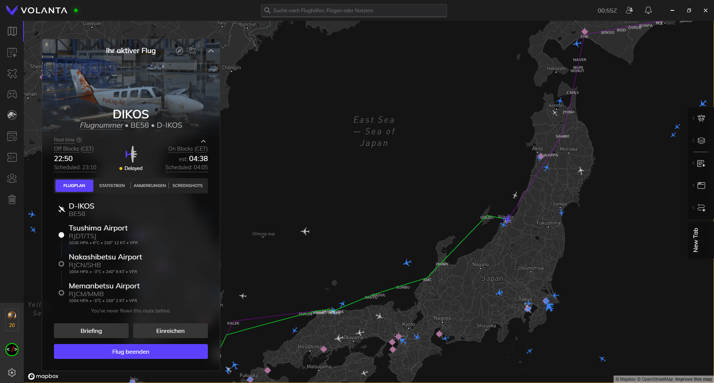This screenshot has height=383, width=714.
Task: Open the flight logbook sidebar icon
Action: coord(12,52)
